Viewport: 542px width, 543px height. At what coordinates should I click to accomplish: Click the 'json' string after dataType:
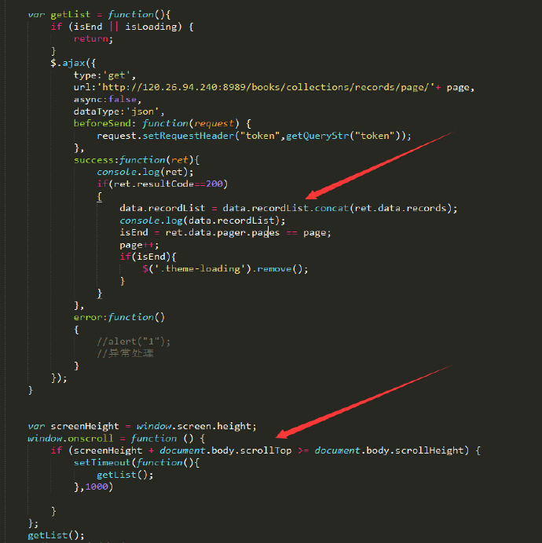(x=142, y=111)
